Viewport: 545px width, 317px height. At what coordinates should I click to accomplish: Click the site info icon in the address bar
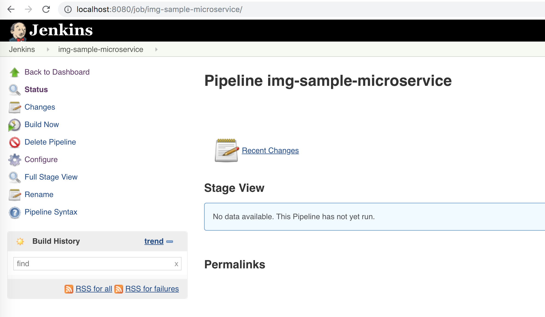pos(68,10)
